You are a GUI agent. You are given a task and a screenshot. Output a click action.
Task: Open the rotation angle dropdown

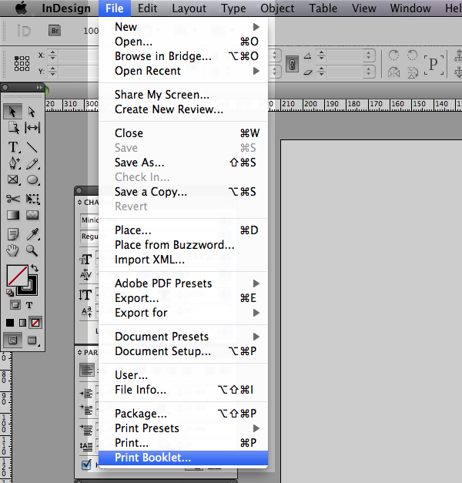click(368, 55)
